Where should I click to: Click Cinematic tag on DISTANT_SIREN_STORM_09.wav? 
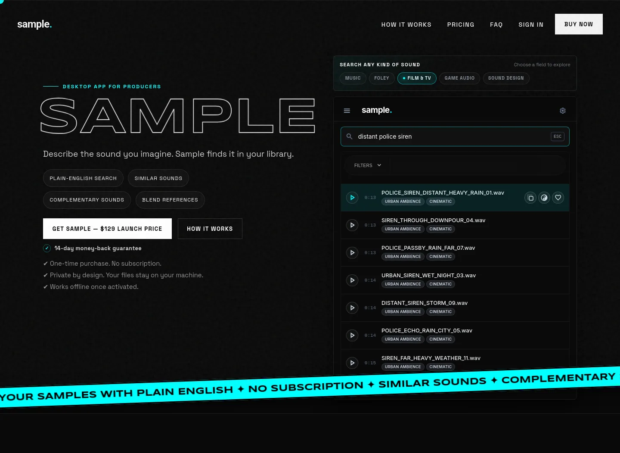440,312
